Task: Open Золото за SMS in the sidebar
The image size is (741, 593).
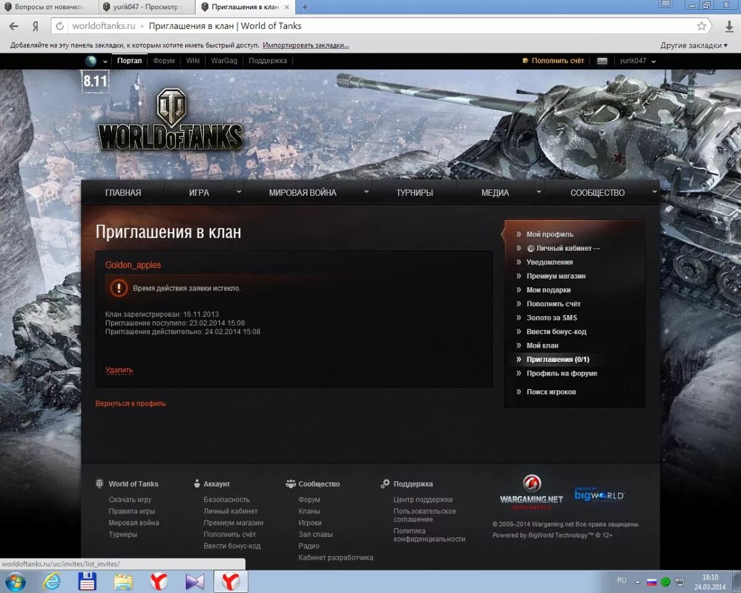Action: [551, 318]
